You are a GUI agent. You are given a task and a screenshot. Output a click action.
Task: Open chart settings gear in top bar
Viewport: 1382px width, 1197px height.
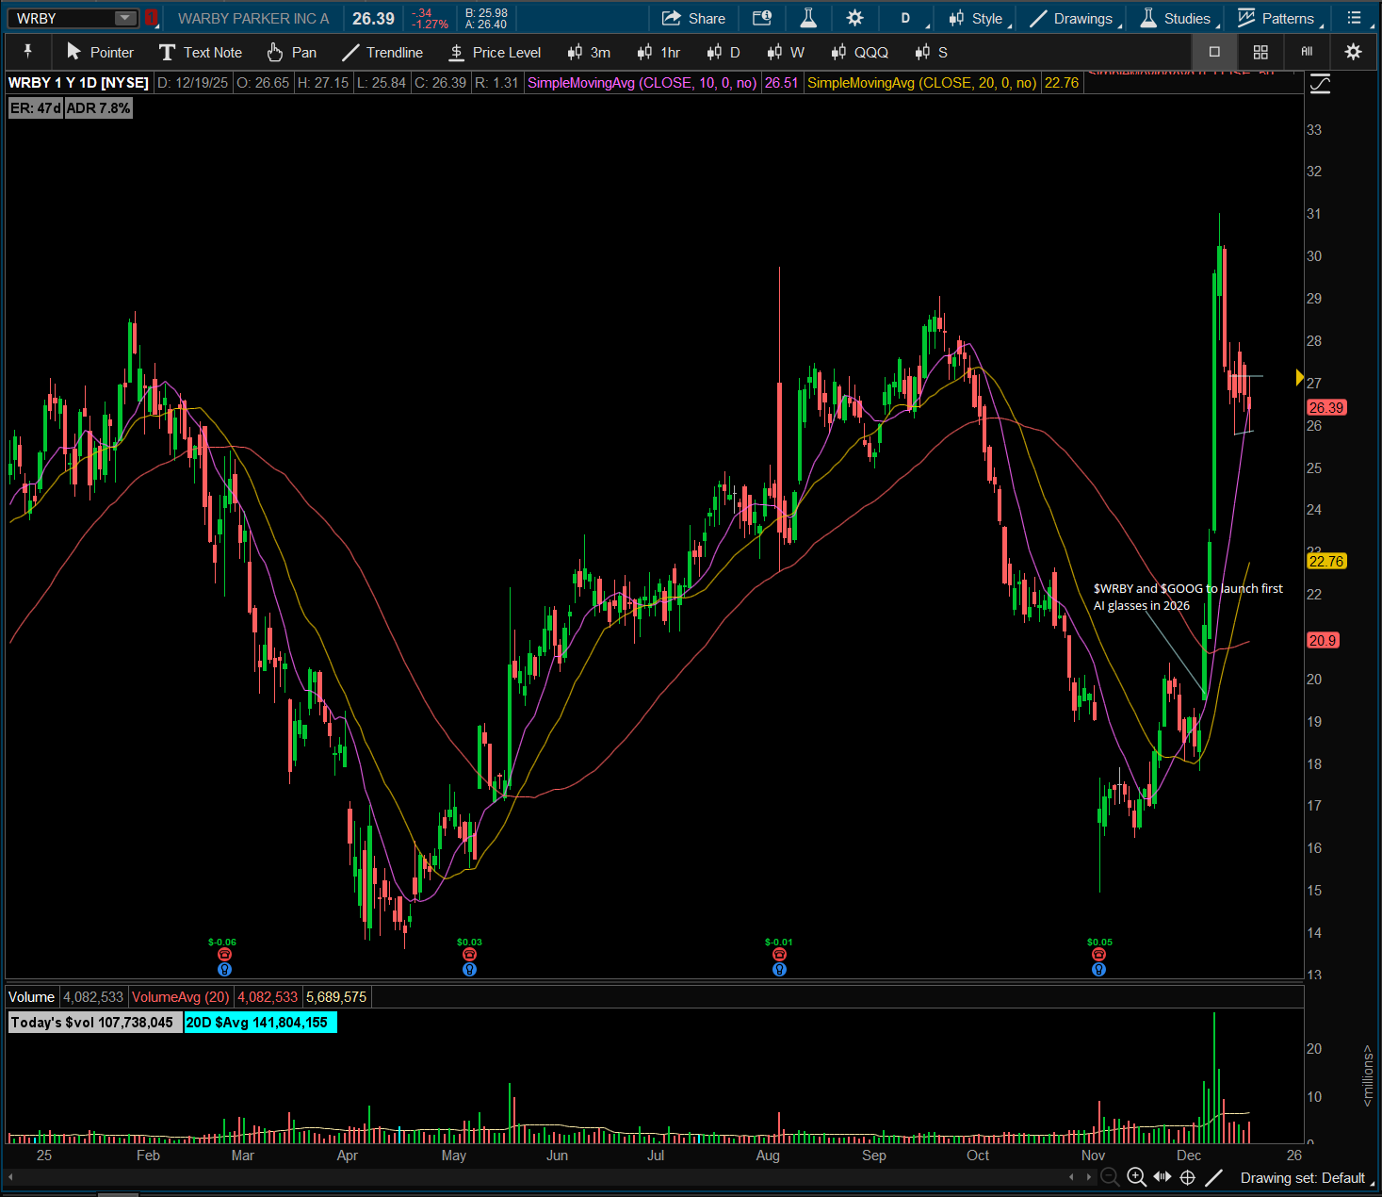point(854,18)
